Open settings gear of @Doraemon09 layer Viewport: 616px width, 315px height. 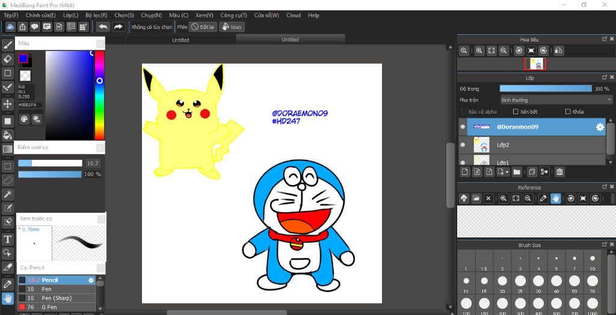click(x=599, y=127)
